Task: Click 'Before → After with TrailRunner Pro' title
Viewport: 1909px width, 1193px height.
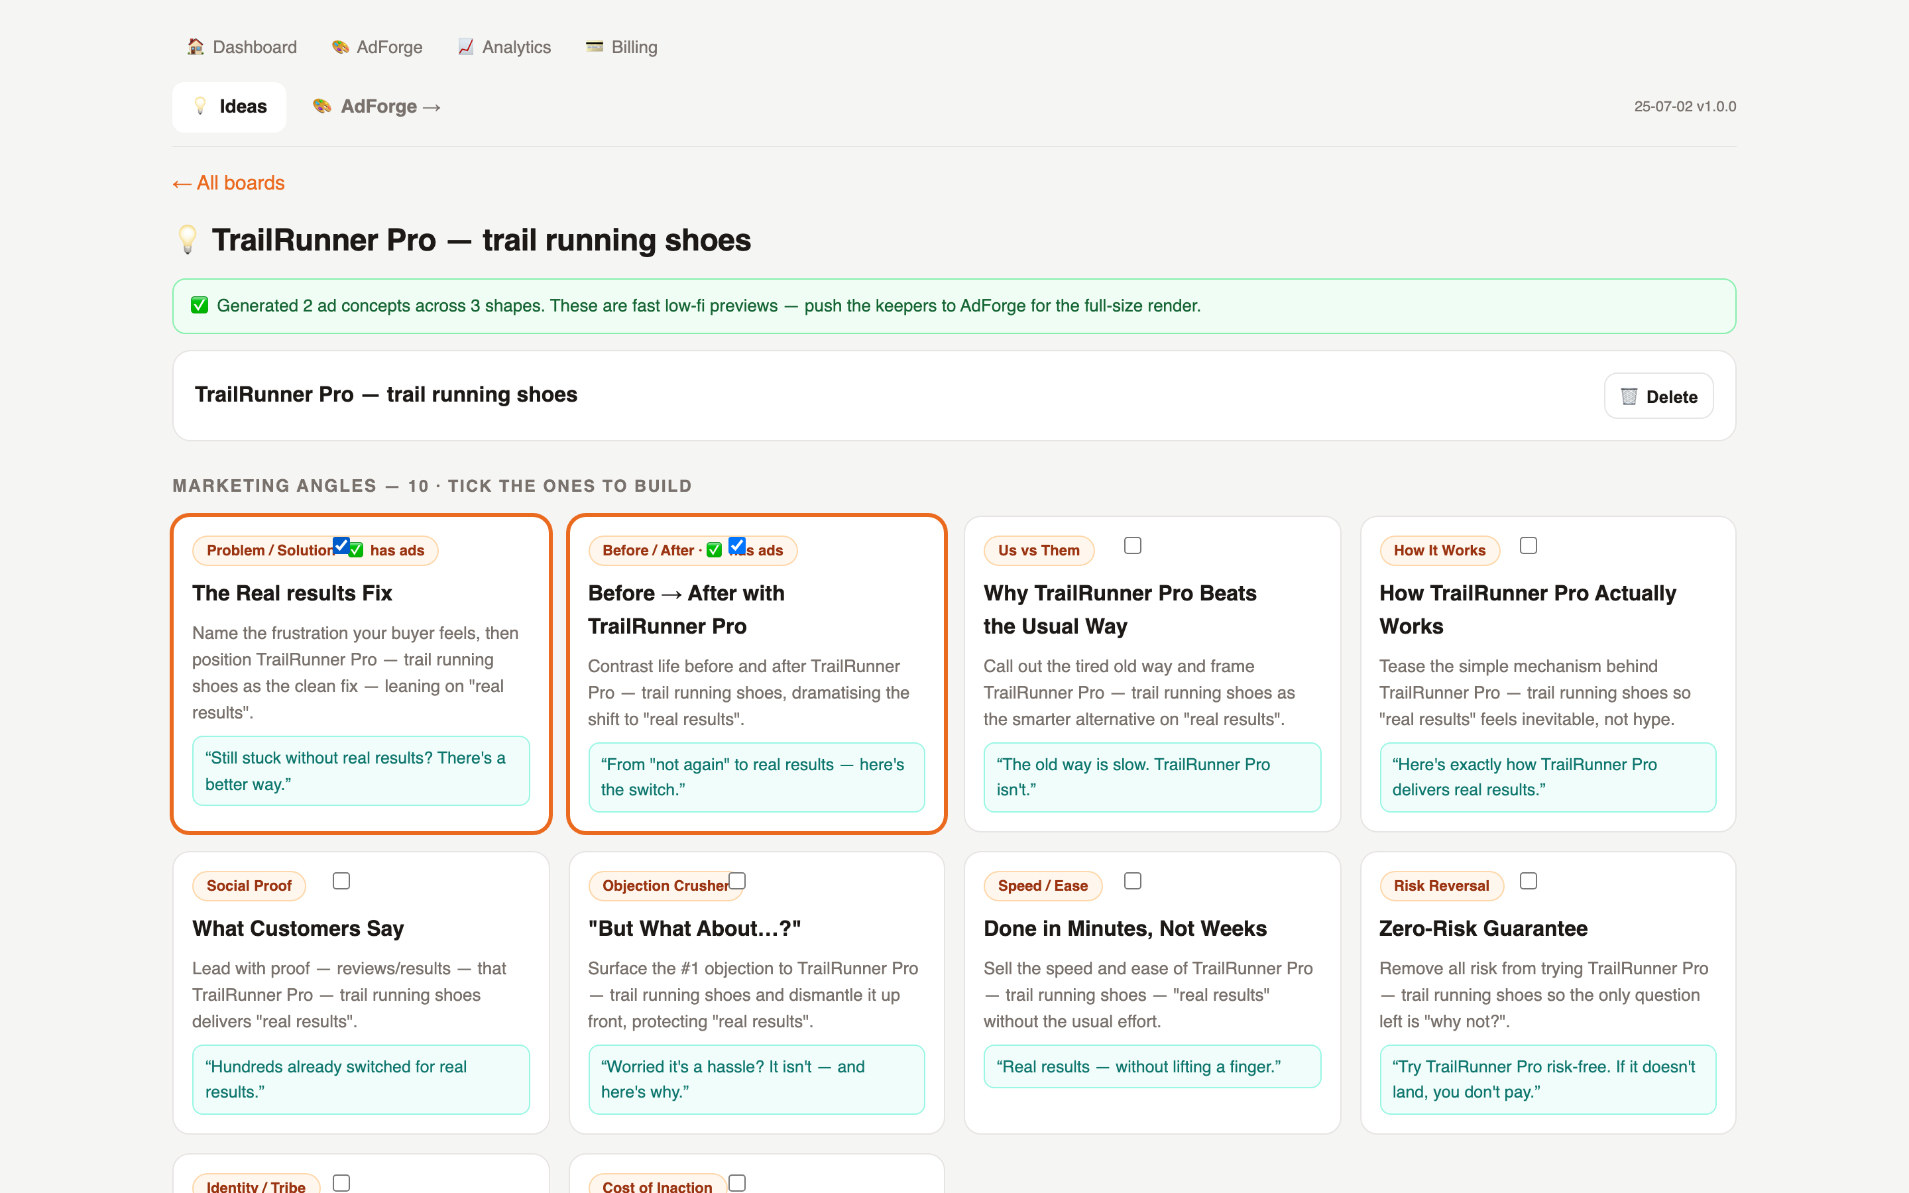Action: (686, 609)
